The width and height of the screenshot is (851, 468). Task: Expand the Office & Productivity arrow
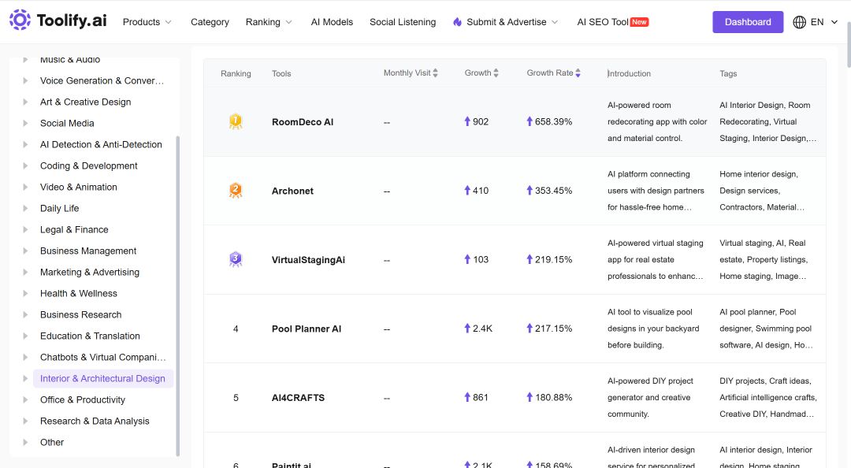[x=25, y=399]
